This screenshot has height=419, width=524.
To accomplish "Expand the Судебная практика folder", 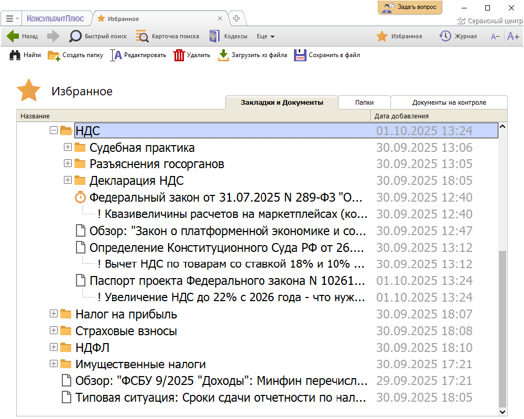I will [x=68, y=147].
